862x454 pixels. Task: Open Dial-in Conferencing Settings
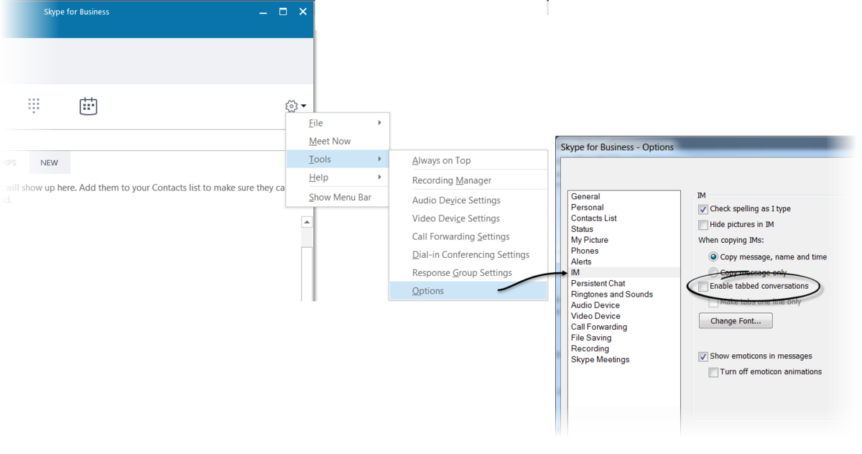coord(468,255)
